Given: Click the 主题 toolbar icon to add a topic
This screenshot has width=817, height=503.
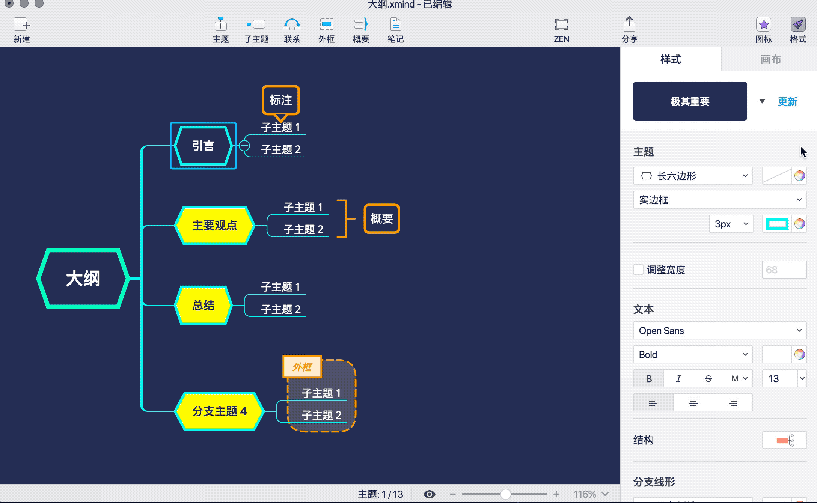Looking at the screenshot, I should (x=220, y=29).
